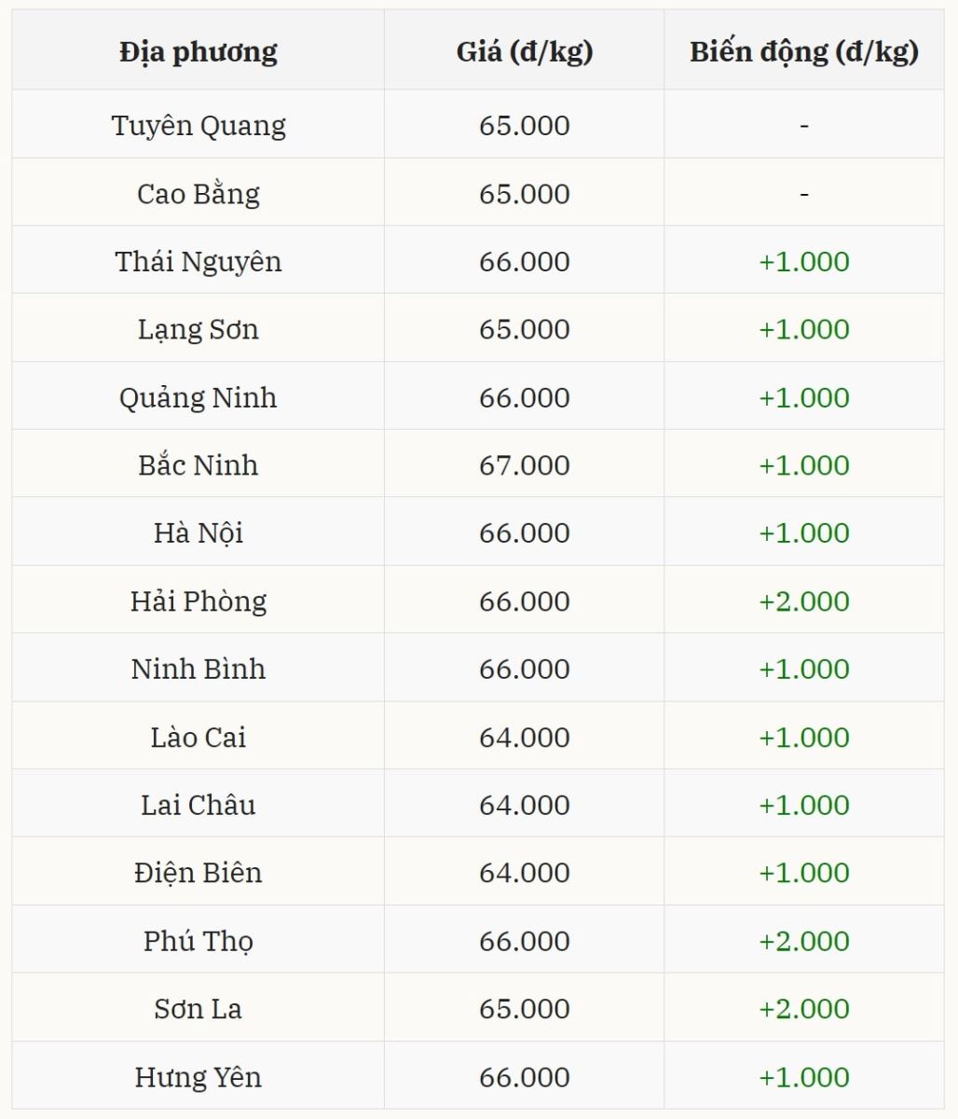Select the Hà Nội cell
This screenshot has width=958, height=1119.
tap(198, 532)
